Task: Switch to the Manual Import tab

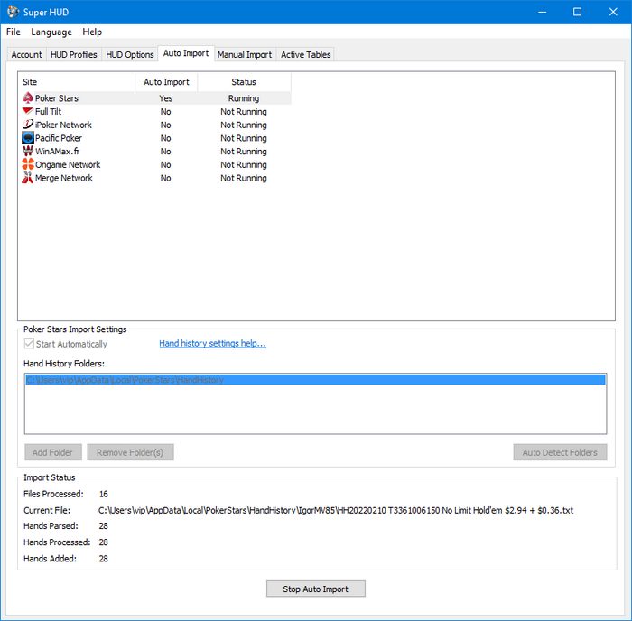Action: point(245,54)
